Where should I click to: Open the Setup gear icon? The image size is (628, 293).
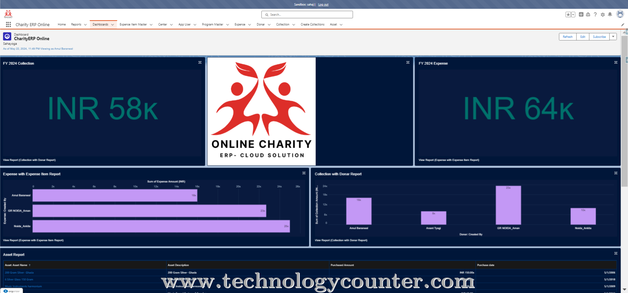pos(603,14)
